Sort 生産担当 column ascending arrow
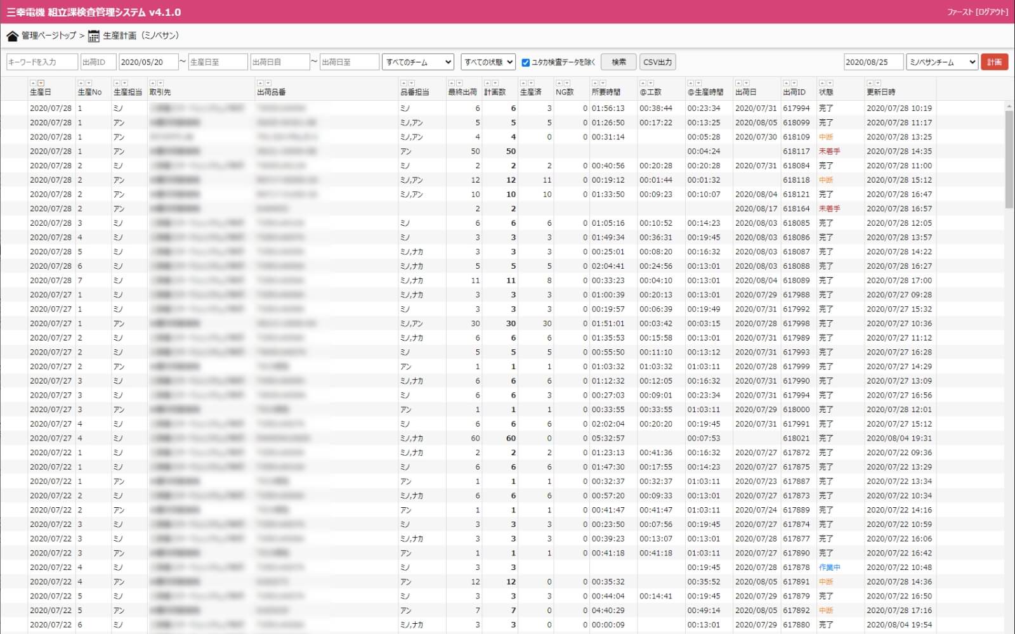The width and height of the screenshot is (1015, 634). (x=117, y=83)
